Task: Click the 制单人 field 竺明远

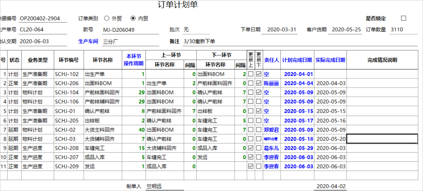Action: tap(165, 186)
